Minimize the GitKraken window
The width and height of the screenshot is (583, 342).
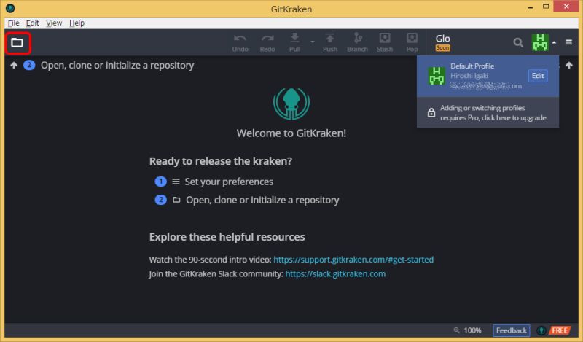pos(531,7)
